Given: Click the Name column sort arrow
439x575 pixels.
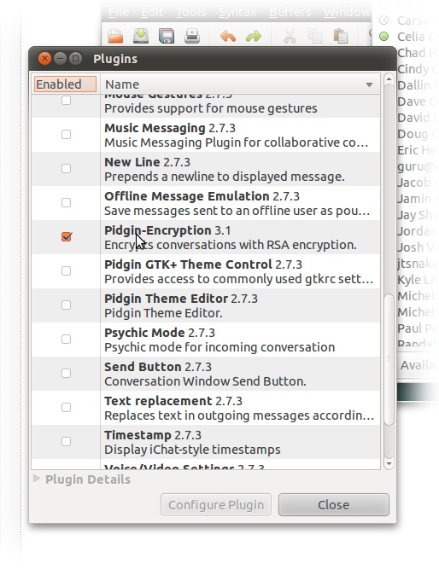Looking at the screenshot, I should [x=369, y=84].
